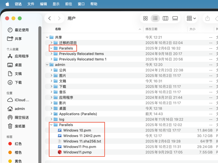The height and width of the screenshot is (163, 218).
Task: Sort by the 名称 column header
Action: point(58,29)
